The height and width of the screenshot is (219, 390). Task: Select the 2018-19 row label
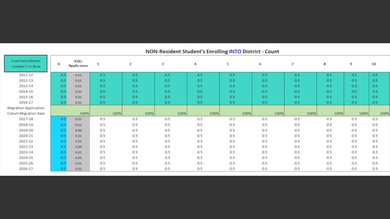tap(26, 125)
